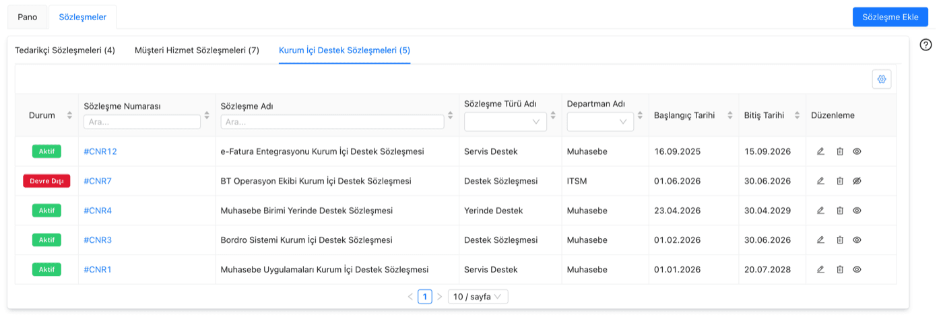Image resolution: width=943 pixels, height=325 pixels.
Task: Delete the #CNR7 contract via trash icon
Action: pyautogui.click(x=839, y=181)
